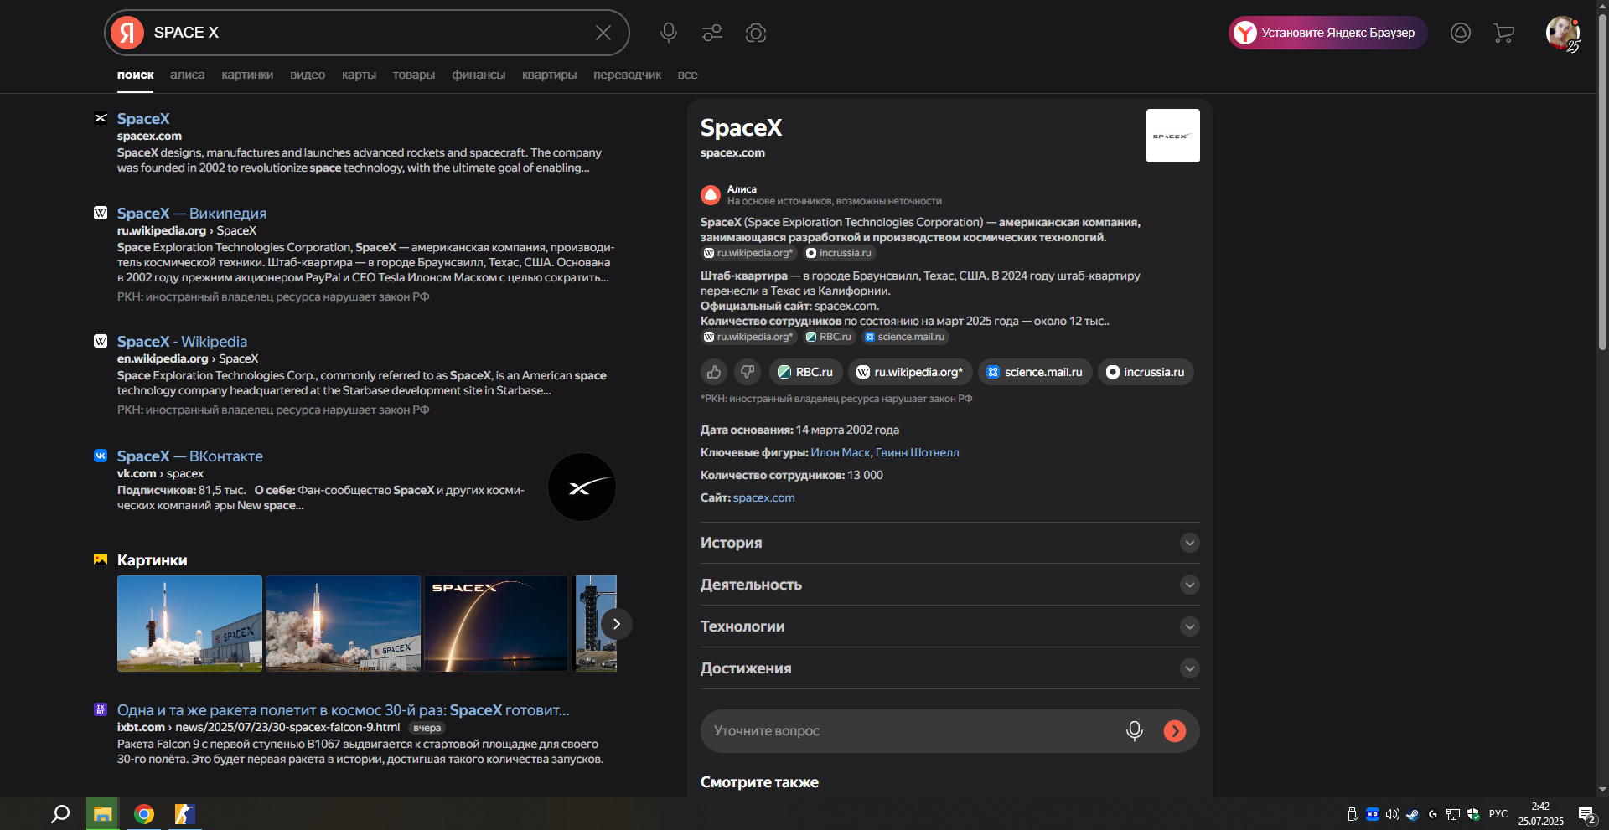This screenshot has height=830, width=1609.
Task: Expand the Деятельность section
Action: point(1189,585)
